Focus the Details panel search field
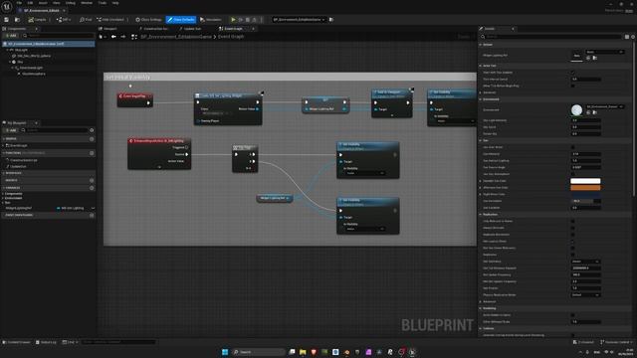Image resolution: width=637 pixels, height=358 pixels. tap(551, 37)
